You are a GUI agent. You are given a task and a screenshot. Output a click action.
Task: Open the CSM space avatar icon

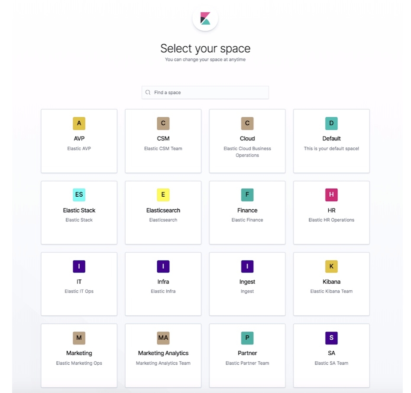(x=163, y=123)
